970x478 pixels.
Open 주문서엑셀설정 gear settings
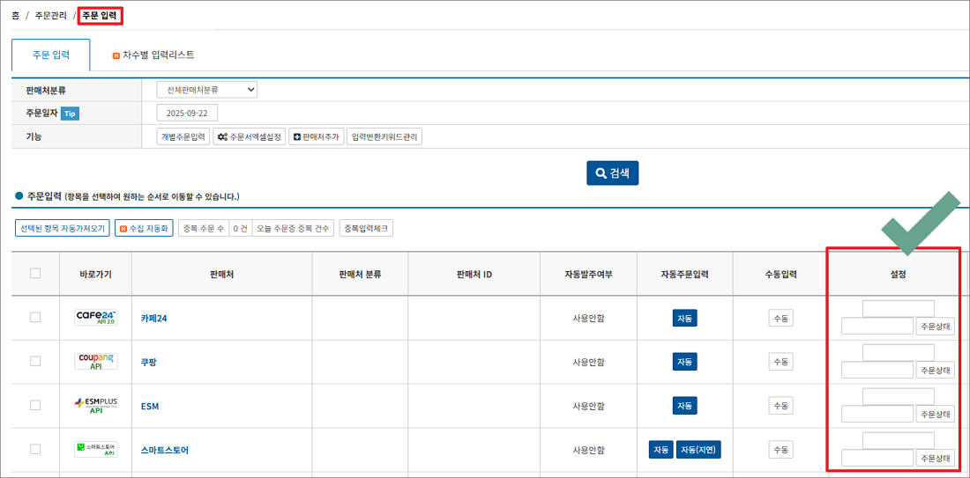pyautogui.click(x=250, y=137)
